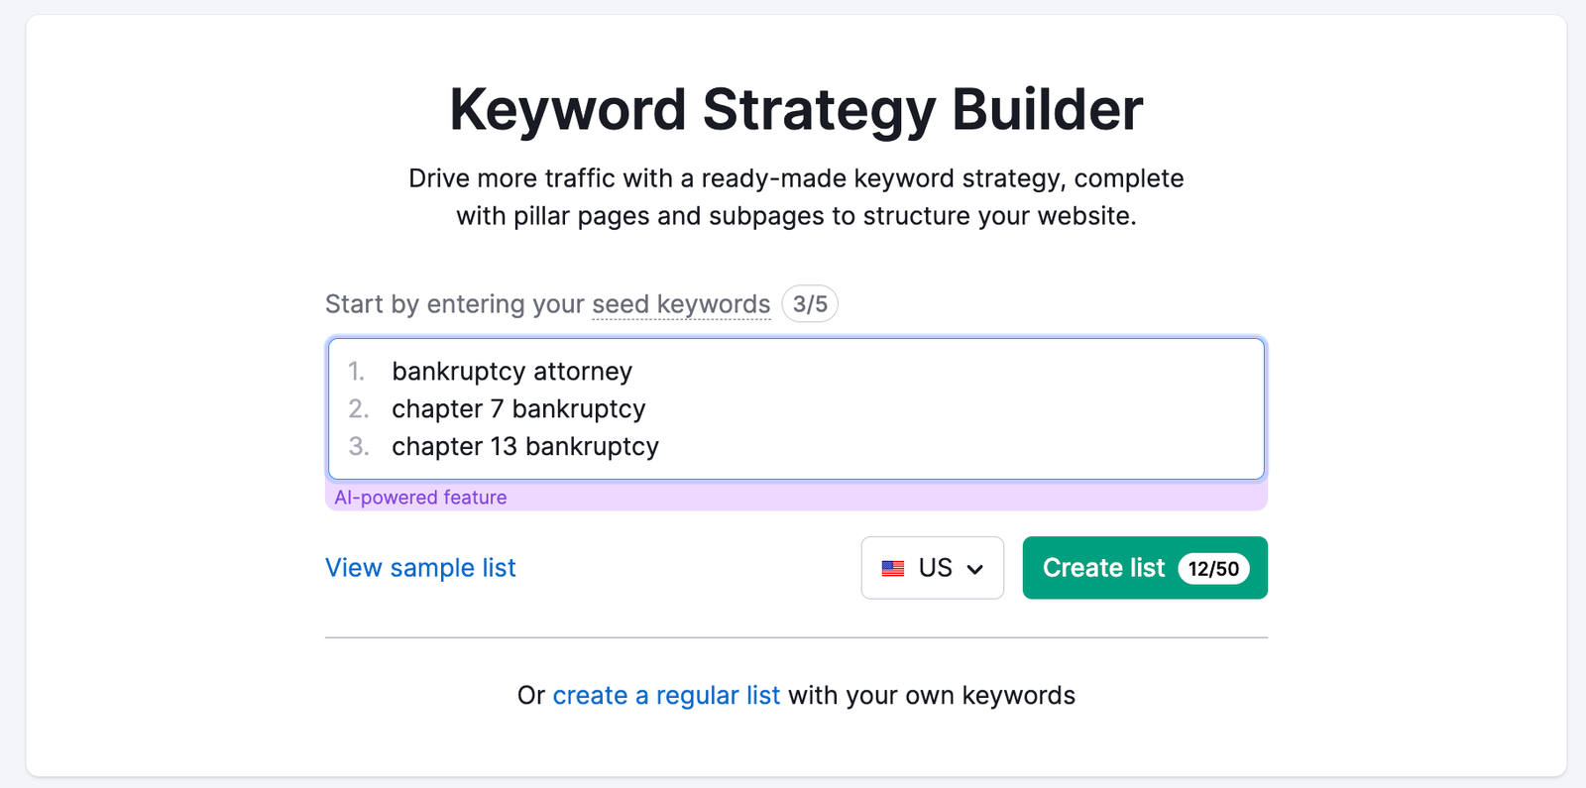
Task: Place cursor in bankruptcy attorney line
Action: [x=511, y=372]
